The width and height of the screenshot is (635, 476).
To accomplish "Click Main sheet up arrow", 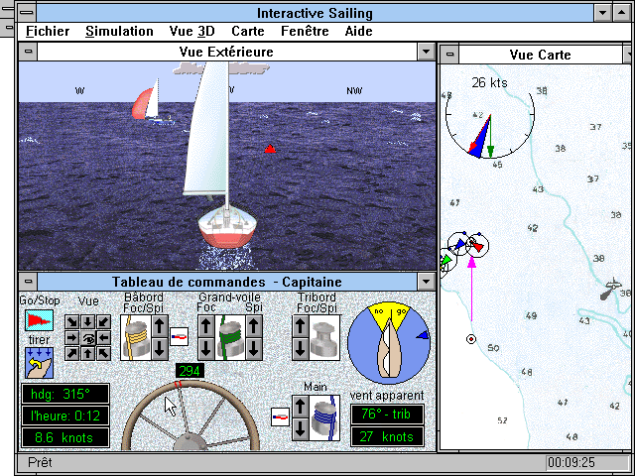I will (x=300, y=407).
